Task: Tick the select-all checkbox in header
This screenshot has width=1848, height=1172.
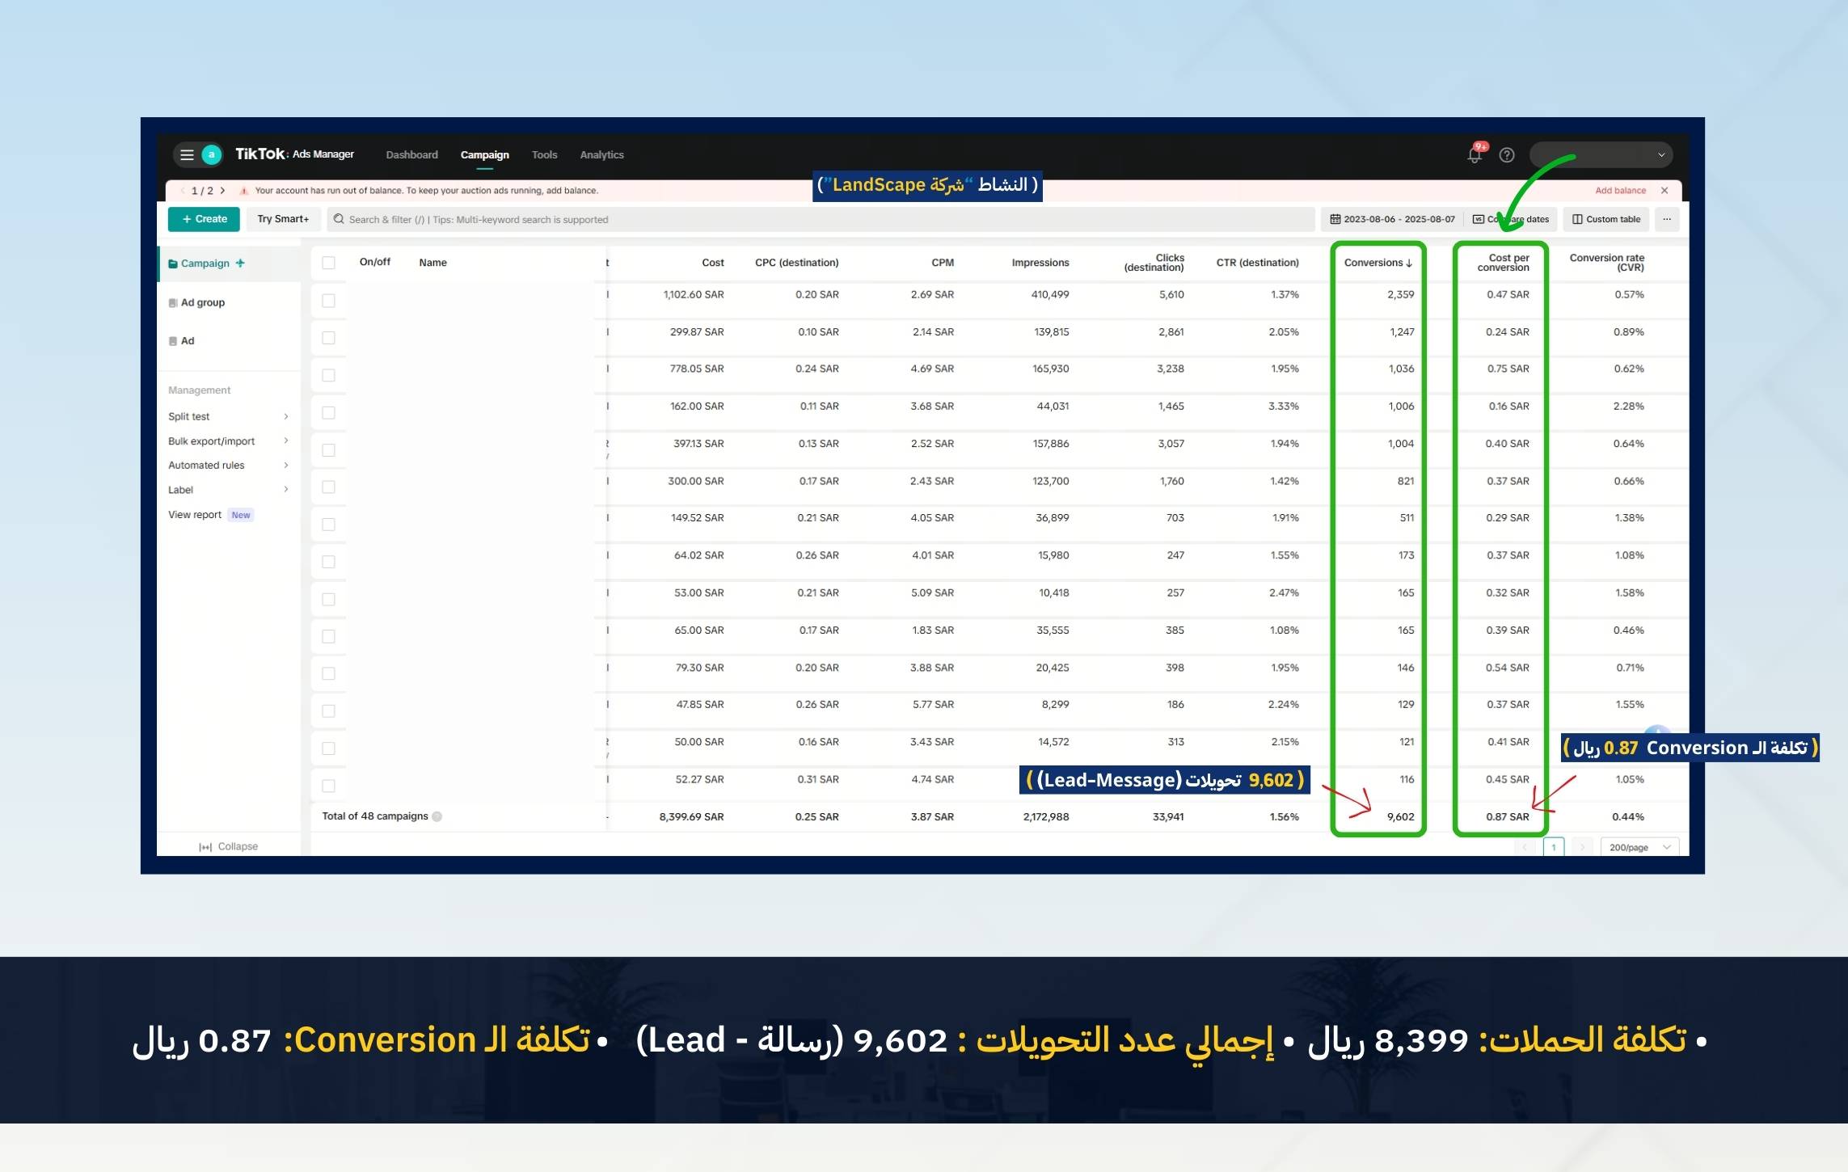Action: 328,263
